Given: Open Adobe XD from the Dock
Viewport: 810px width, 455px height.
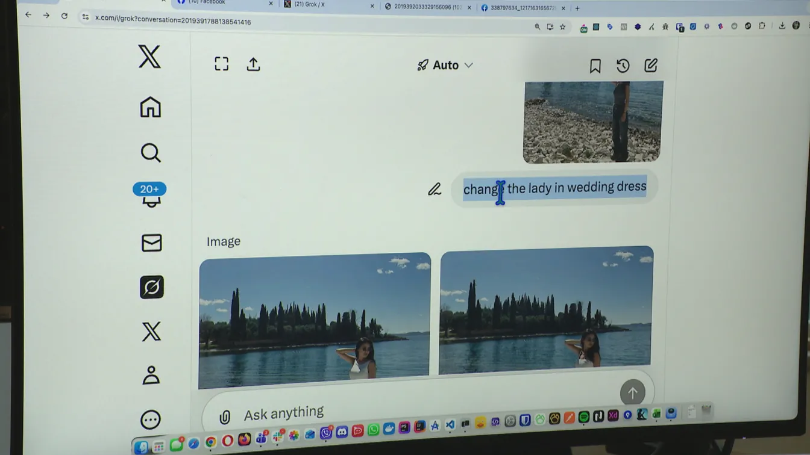Looking at the screenshot, I should tap(613, 415).
